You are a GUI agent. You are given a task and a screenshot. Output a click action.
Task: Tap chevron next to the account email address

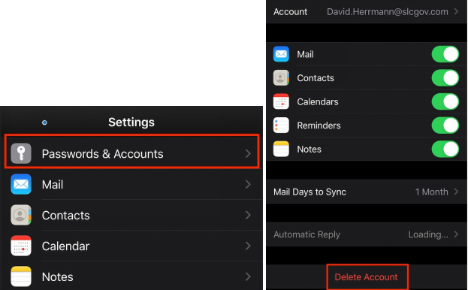[x=456, y=11]
